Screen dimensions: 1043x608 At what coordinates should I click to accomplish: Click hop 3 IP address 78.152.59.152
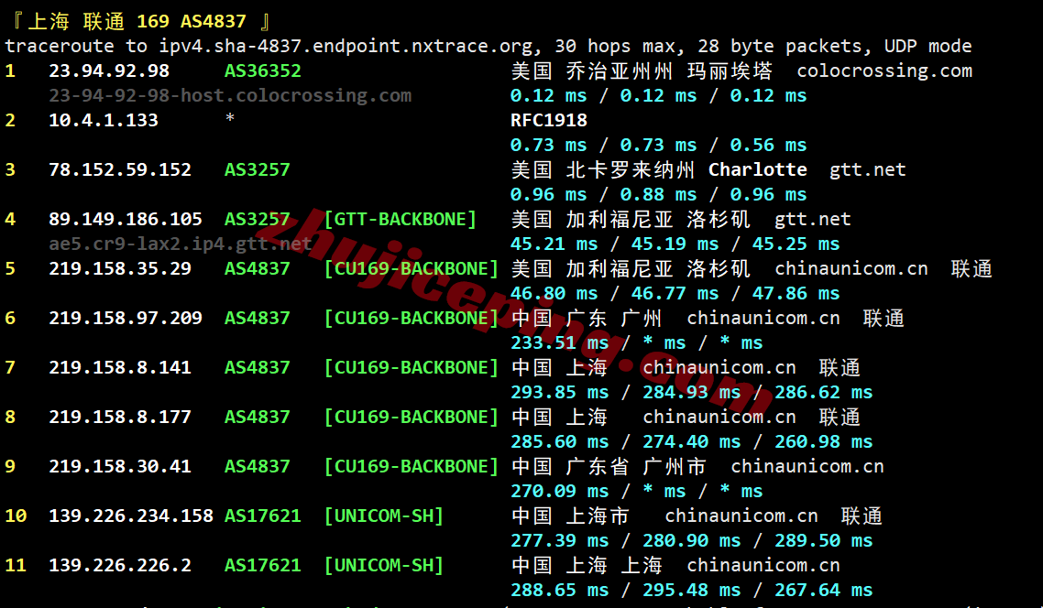(x=120, y=169)
